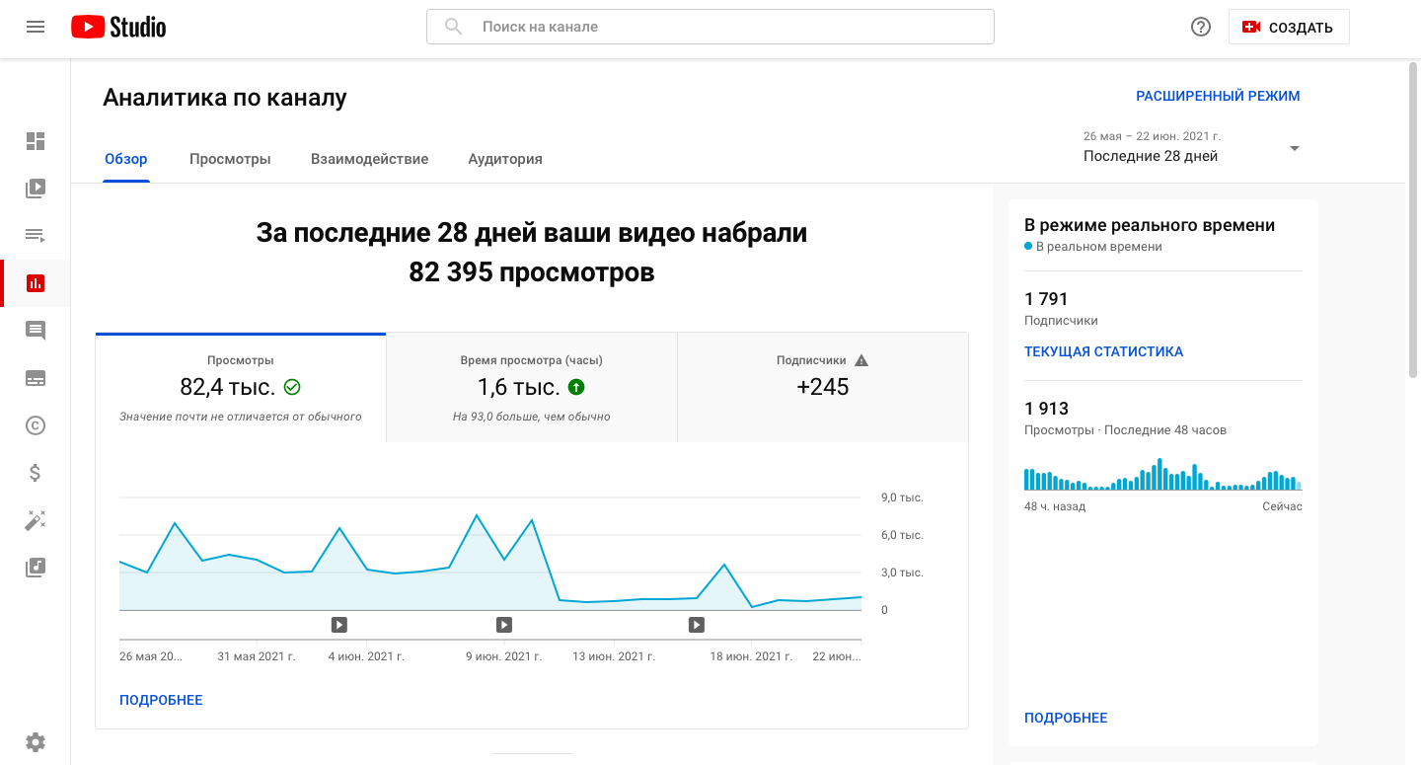This screenshot has height=765, width=1421.
Task: Click the green checkmark beside 82,4 тыс.
Action: click(x=292, y=387)
